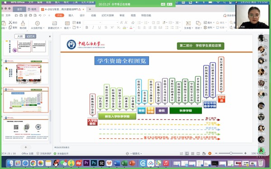Select the Format Painter brush tool
Screen dimensions: 271x169
(x=23, y=25)
